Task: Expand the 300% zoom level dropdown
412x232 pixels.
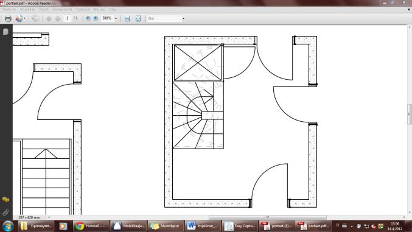Action: point(116,18)
